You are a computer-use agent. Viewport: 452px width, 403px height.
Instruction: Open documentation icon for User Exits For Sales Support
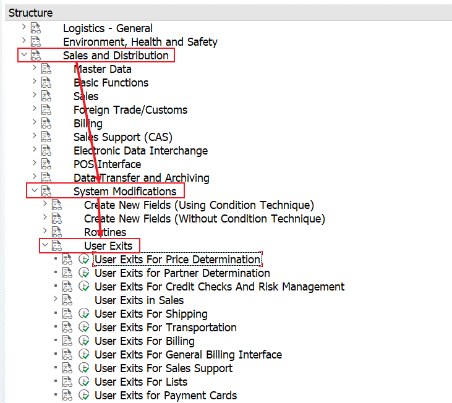point(67,368)
